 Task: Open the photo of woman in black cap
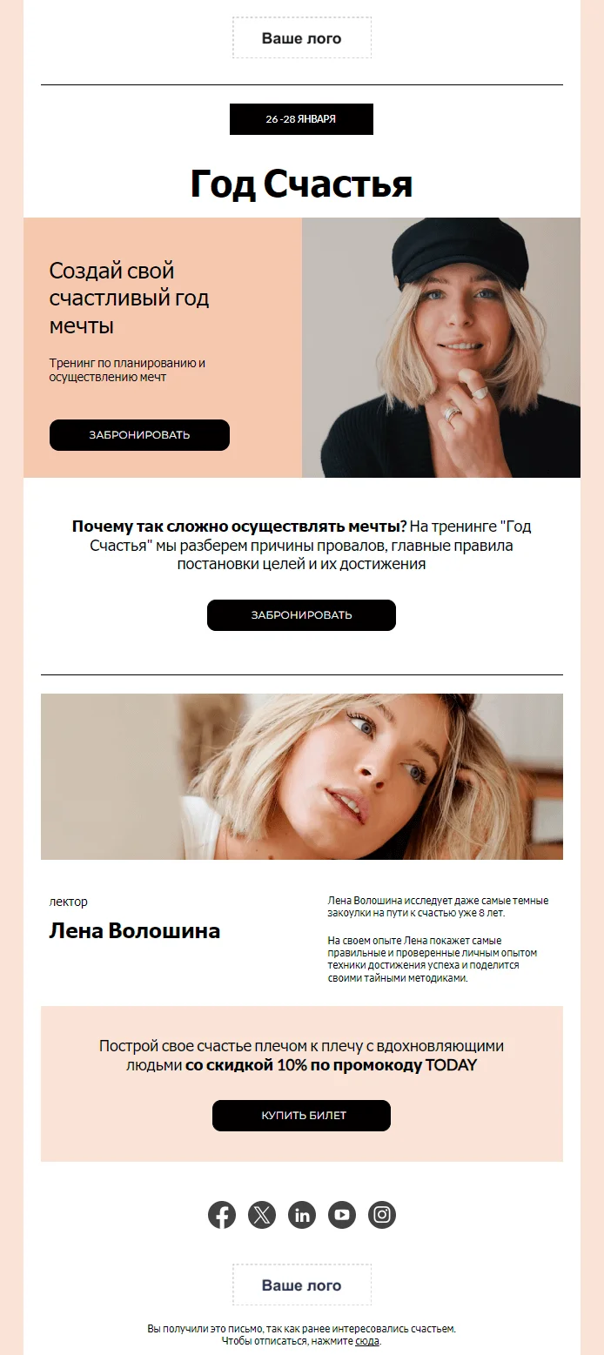click(x=441, y=347)
